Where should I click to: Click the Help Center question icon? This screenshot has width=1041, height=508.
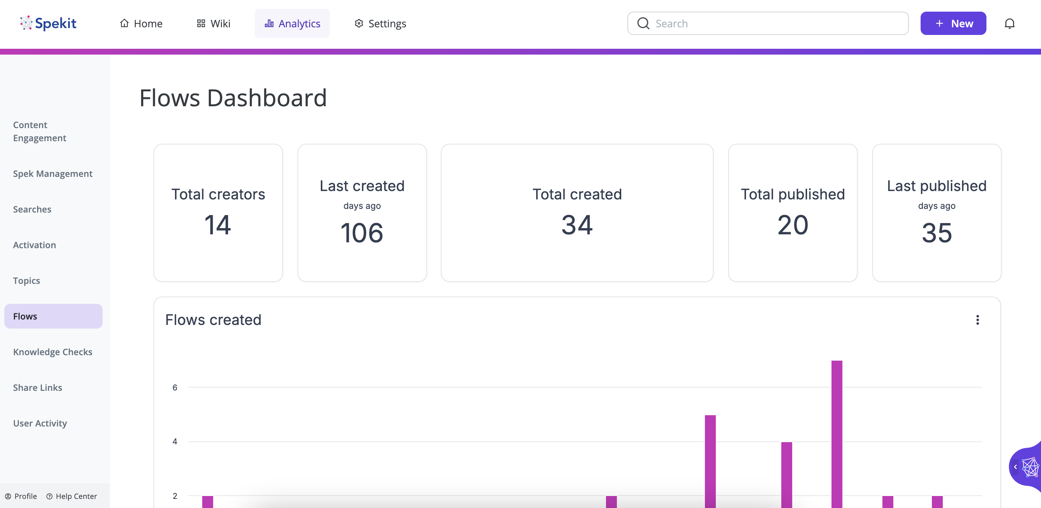click(49, 496)
